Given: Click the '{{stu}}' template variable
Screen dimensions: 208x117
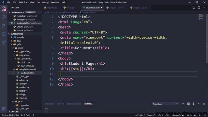Looking at the screenshot, I should click(76, 69).
